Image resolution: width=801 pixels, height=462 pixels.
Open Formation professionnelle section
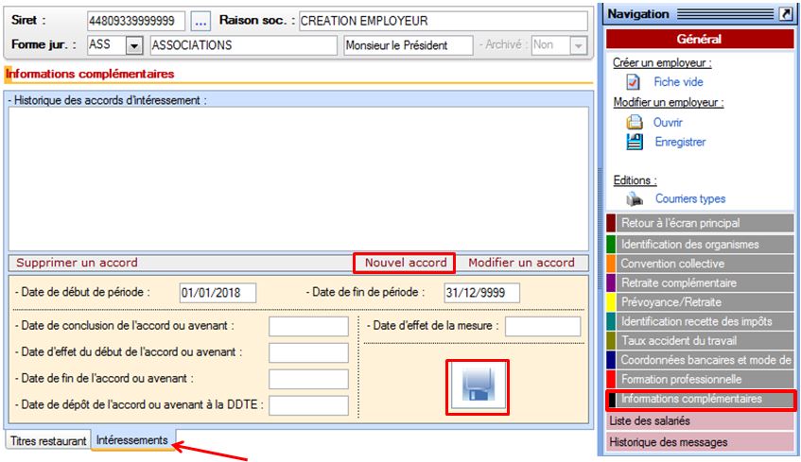pos(701,379)
